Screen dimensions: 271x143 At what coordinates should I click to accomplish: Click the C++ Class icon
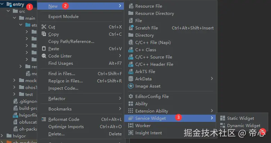(131, 50)
